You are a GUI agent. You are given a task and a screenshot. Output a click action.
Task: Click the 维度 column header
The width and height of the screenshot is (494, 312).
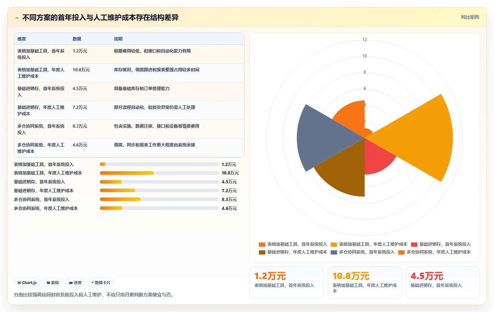[x=22, y=39]
